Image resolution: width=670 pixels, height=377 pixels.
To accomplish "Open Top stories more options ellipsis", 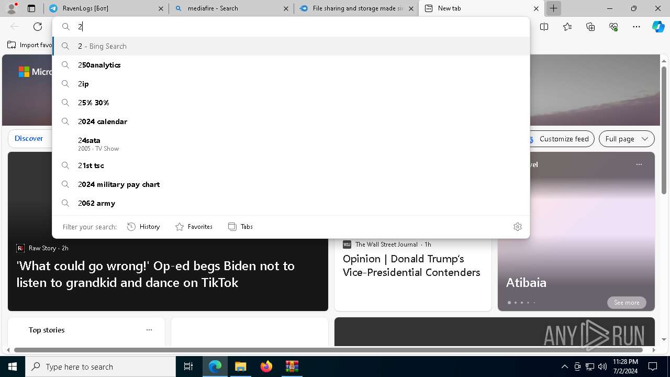I will (x=149, y=330).
